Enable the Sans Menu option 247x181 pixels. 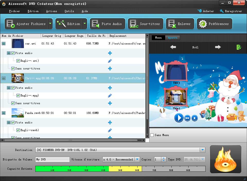coord(152,135)
